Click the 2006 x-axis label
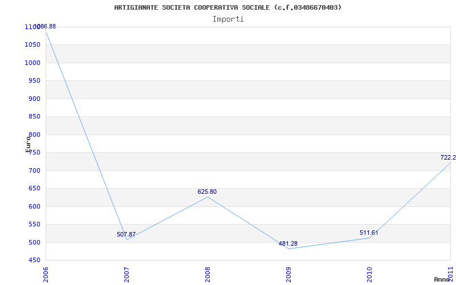This screenshot has width=456, height=285. click(x=46, y=275)
